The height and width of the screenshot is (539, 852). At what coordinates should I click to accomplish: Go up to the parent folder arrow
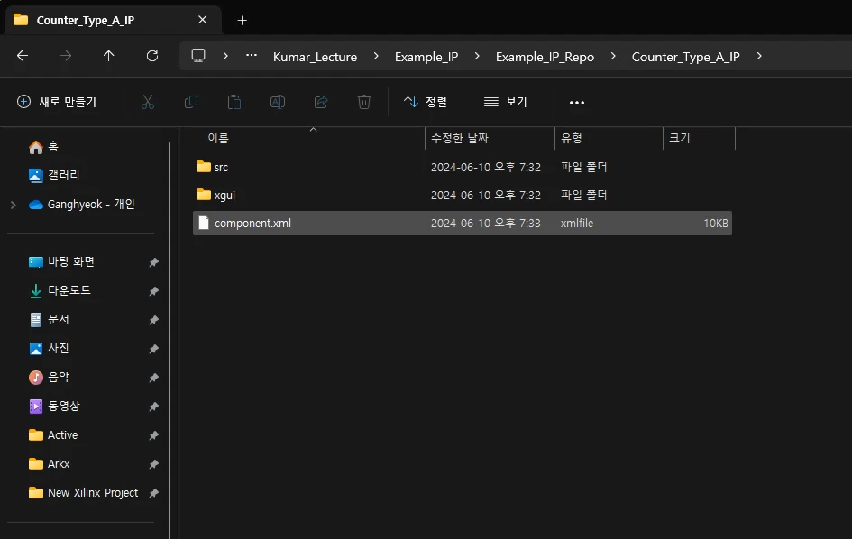108,56
